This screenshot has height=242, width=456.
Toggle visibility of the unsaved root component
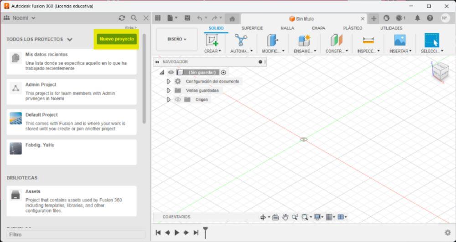[x=171, y=72]
